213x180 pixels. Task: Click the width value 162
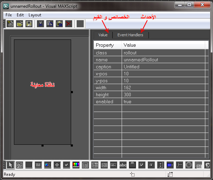pos(163,88)
